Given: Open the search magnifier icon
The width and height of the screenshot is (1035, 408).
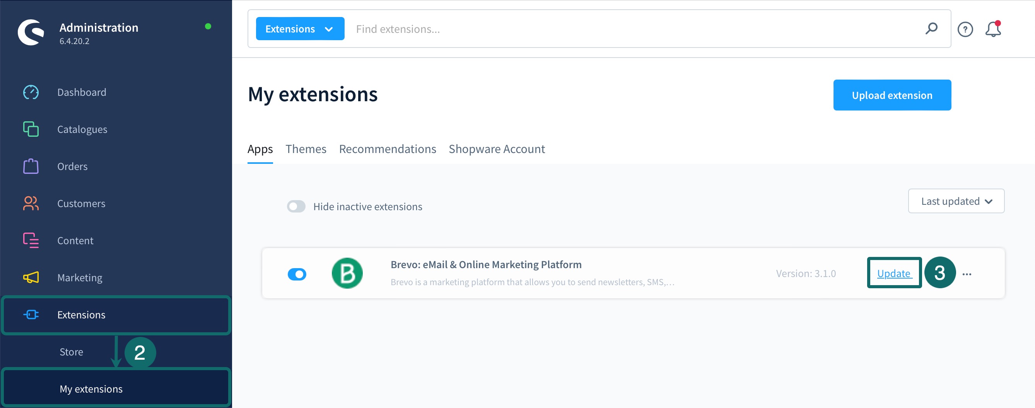Looking at the screenshot, I should [x=932, y=29].
